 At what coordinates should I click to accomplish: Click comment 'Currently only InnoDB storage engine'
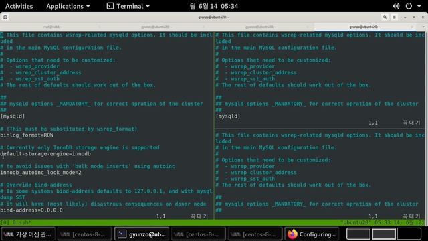(x=80, y=147)
